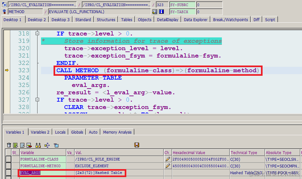Click the value EXCLUDE_ELEMENT
The image size is (302, 179).
coord(92,166)
